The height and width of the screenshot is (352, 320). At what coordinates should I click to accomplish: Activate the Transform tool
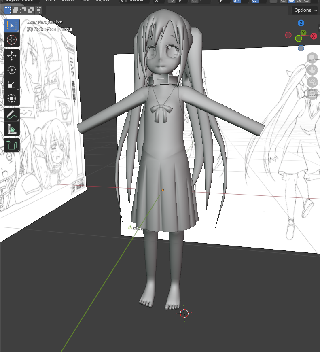[x=12, y=98]
